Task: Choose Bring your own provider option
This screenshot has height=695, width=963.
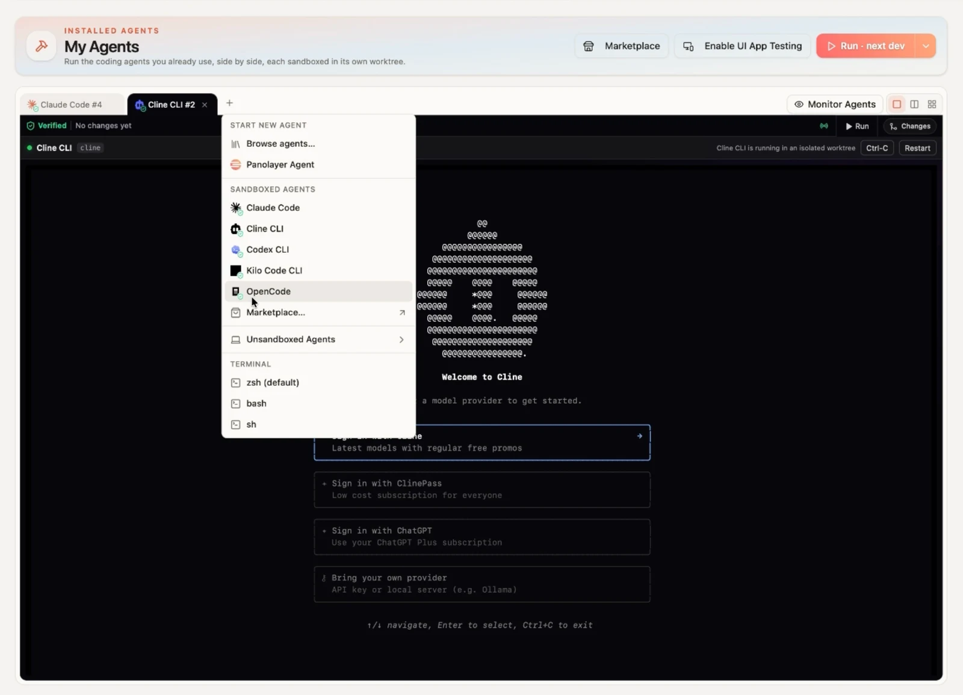Action: coord(482,584)
